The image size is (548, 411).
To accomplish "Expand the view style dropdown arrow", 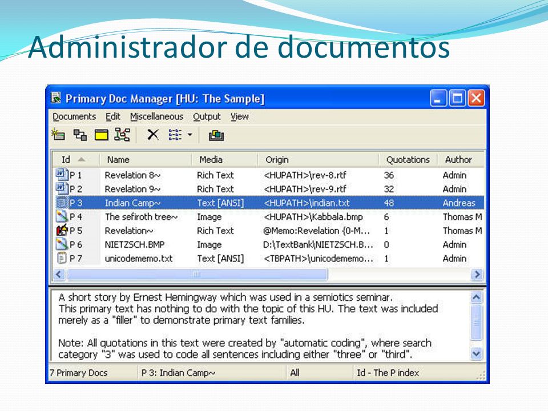I will (x=190, y=135).
